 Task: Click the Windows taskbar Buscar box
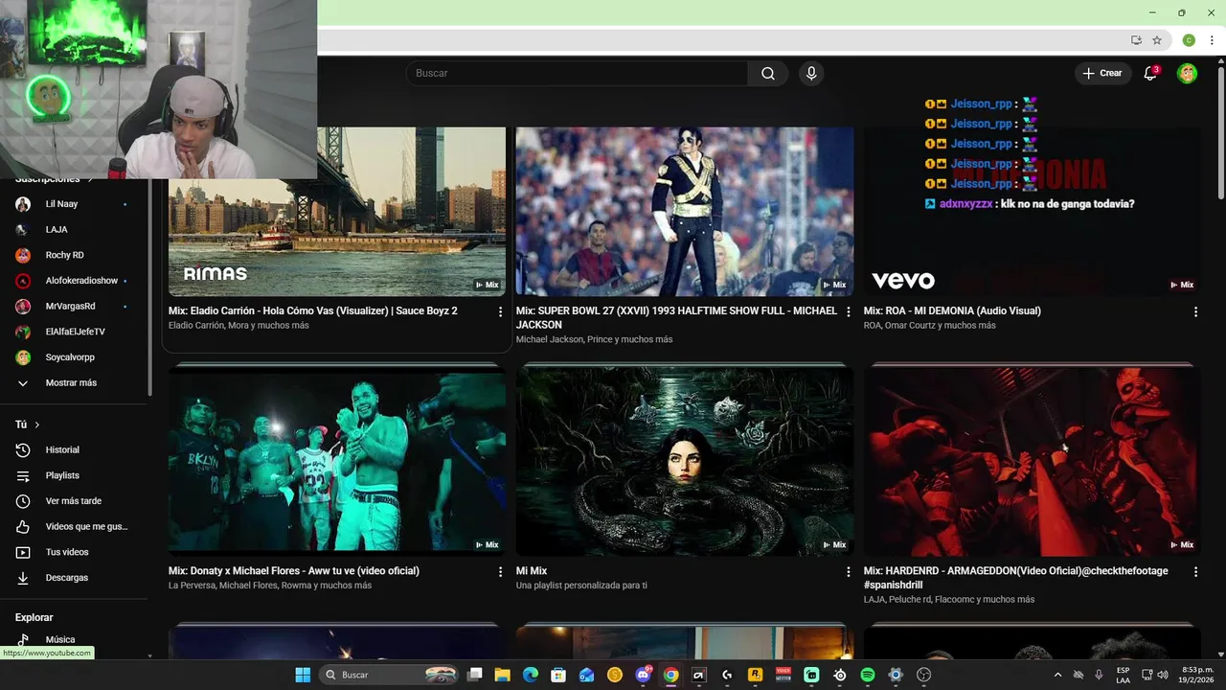[389, 675]
